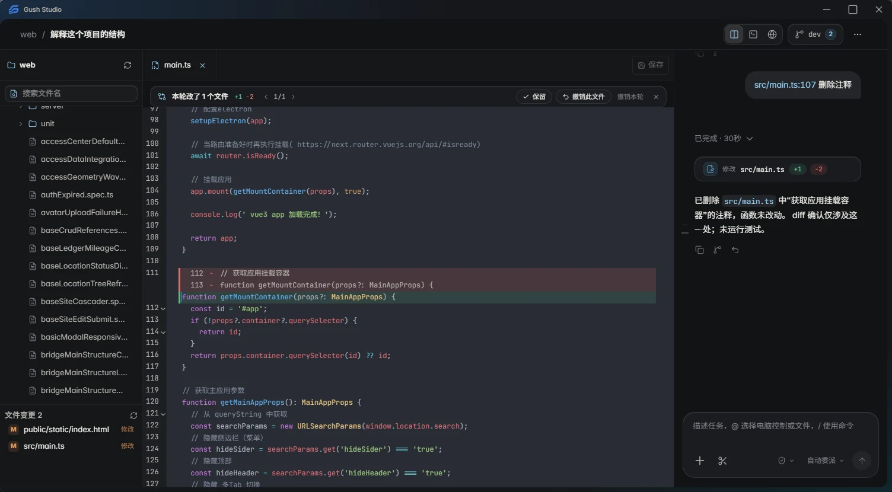Click the plus icon to add attachment
The width and height of the screenshot is (892, 492).
point(700,461)
